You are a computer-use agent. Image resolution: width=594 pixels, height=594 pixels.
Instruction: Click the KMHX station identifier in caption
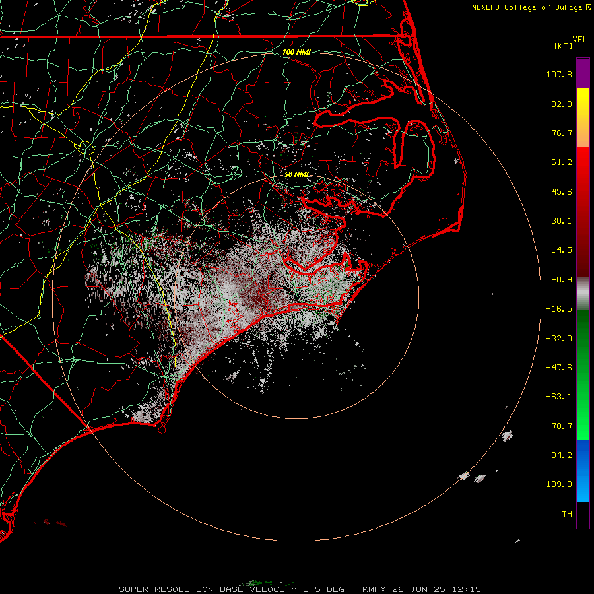pos(374,589)
